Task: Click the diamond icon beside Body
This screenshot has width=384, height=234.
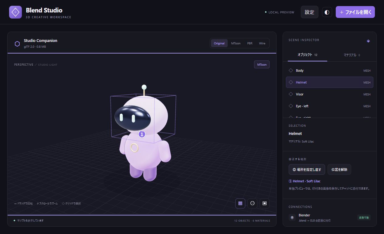Action: 291,71
